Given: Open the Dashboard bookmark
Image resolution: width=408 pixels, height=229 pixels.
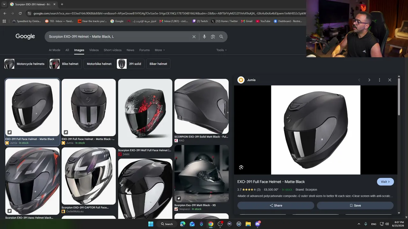Looking at the screenshot, I should [288, 21].
